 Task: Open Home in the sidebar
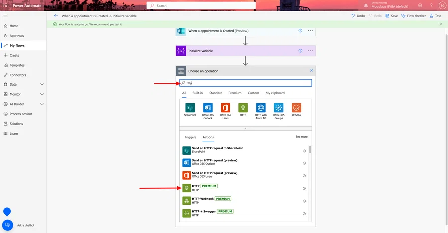(x=23, y=26)
